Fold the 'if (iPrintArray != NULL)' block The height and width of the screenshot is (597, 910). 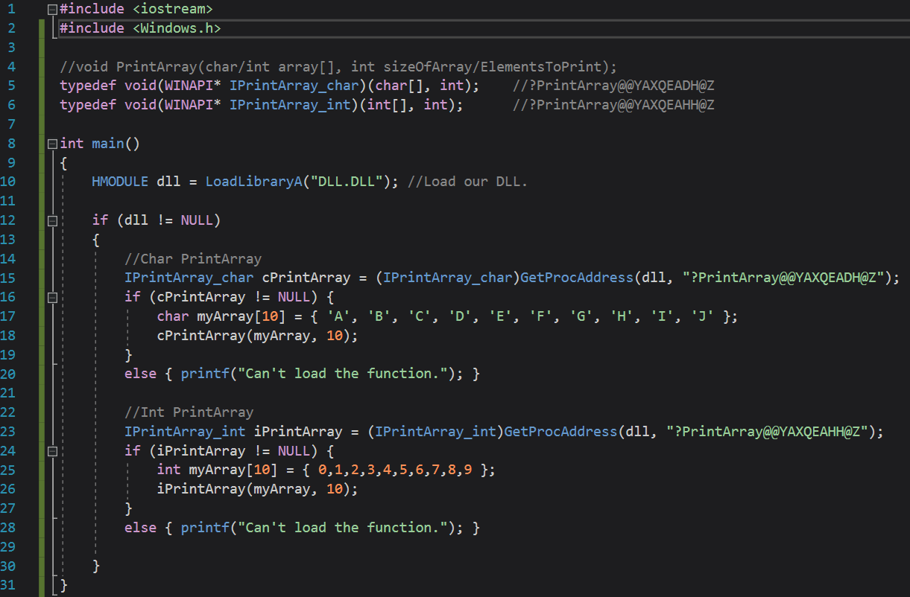point(51,451)
